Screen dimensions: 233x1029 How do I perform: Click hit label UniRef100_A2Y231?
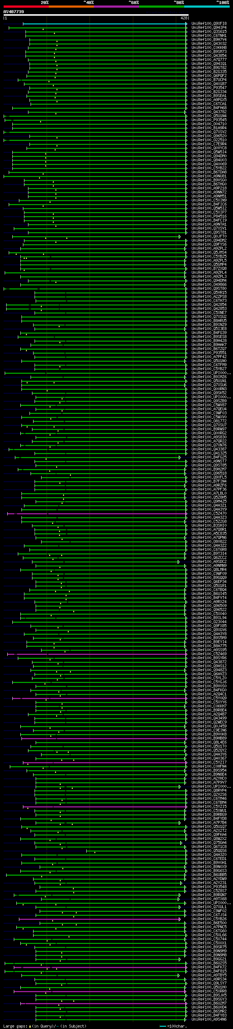pos(209,883)
